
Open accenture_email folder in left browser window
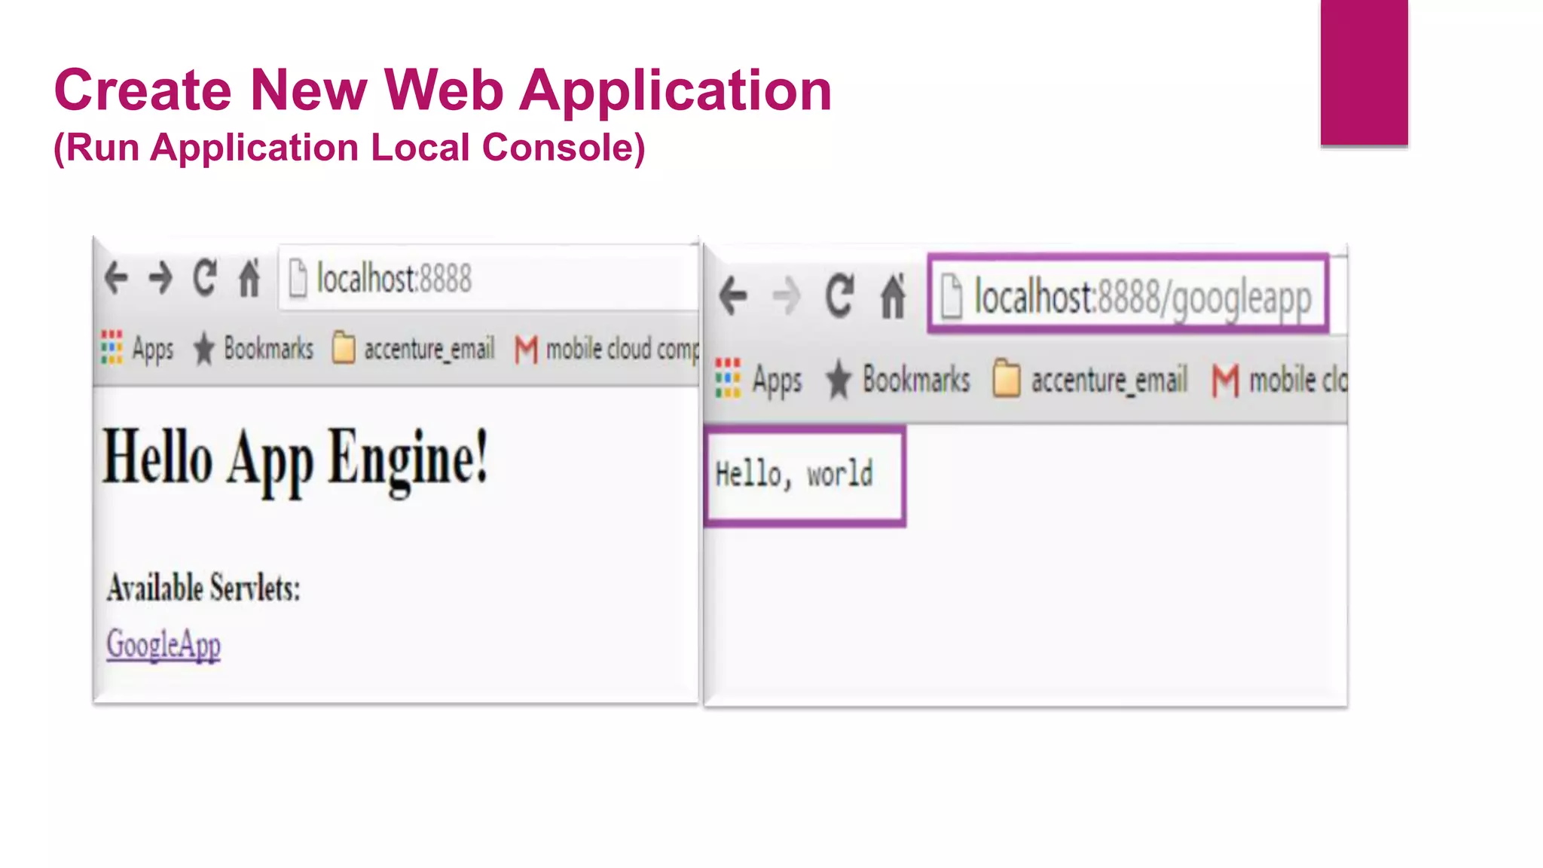(414, 349)
